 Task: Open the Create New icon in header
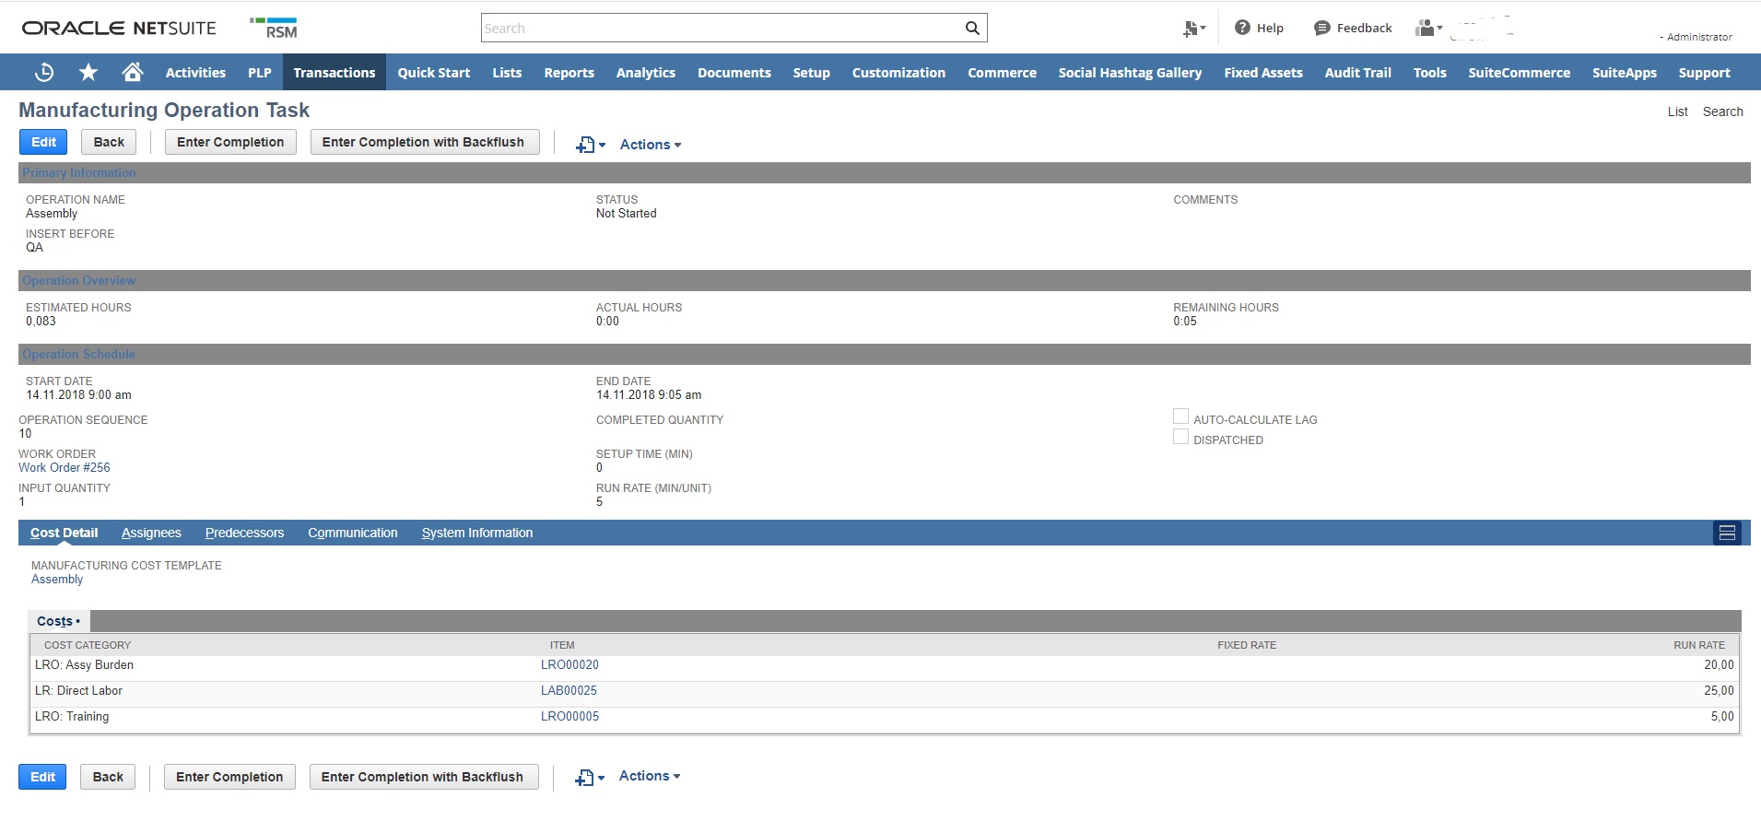(x=1193, y=29)
